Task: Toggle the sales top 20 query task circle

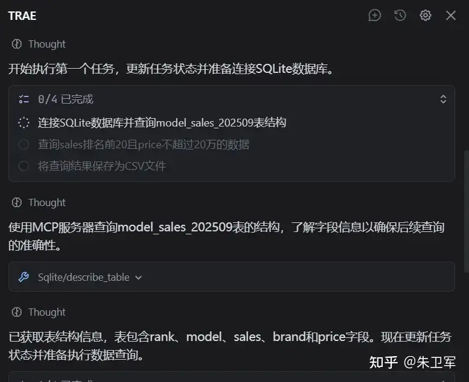Action: tap(24, 145)
